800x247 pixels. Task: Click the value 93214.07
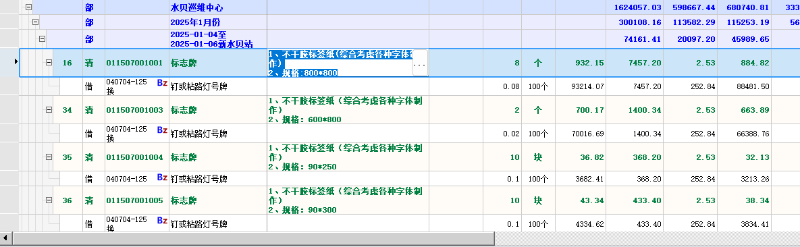587,87
